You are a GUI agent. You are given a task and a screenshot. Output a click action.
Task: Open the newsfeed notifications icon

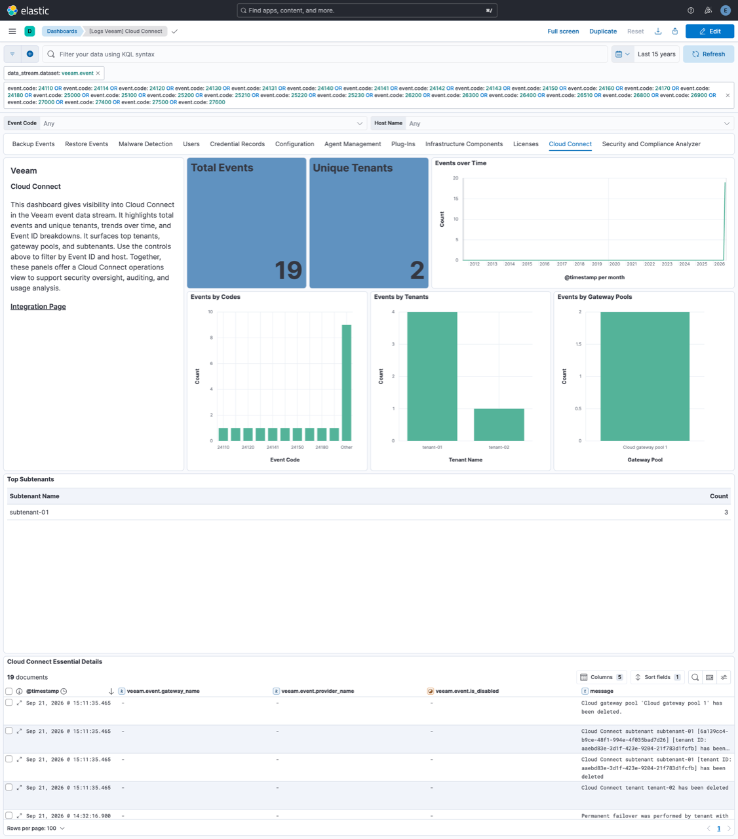pos(708,10)
